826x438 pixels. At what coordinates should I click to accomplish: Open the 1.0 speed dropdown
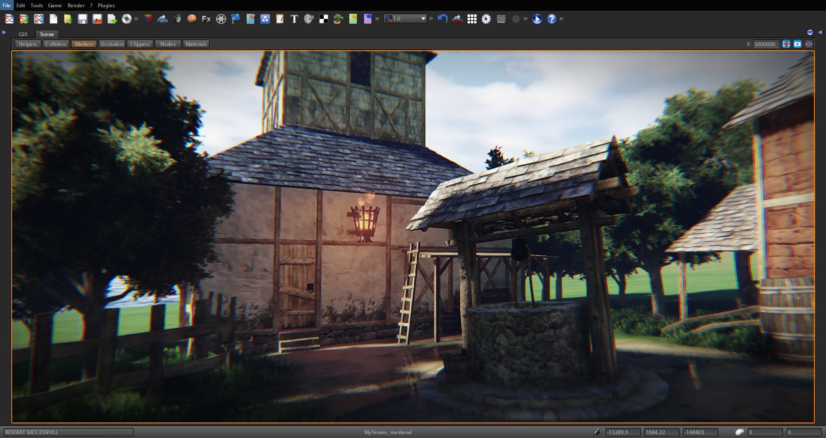(x=422, y=19)
